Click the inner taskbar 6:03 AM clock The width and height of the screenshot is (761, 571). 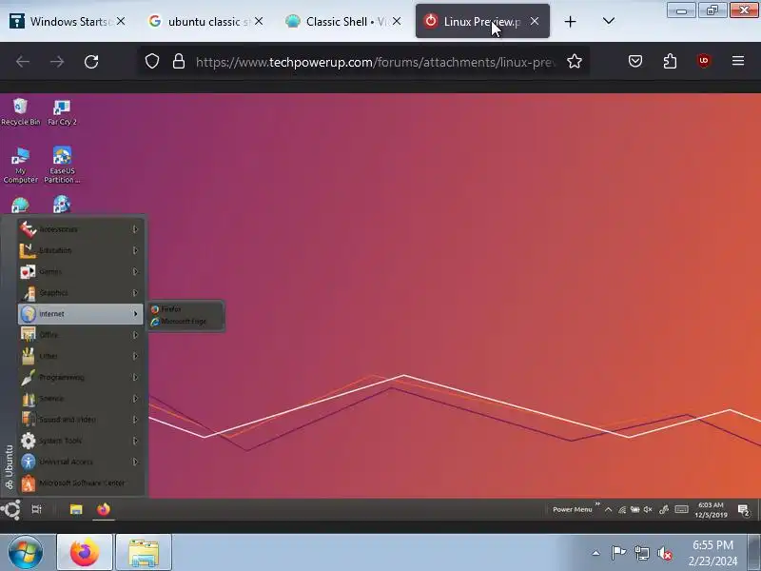coord(711,510)
